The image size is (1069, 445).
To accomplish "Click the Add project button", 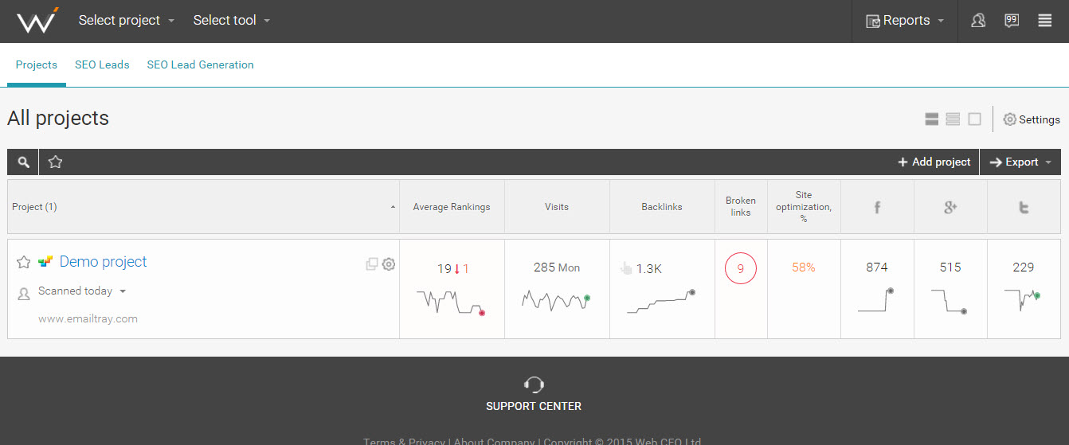I will coord(934,162).
